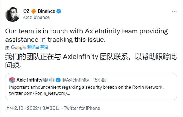Click the orange diamond emoji in name
183x117 pixels.
click(x=34, y=11)
